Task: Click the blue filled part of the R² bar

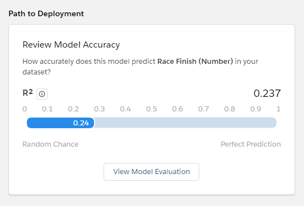Action: (x=60, y=123)
